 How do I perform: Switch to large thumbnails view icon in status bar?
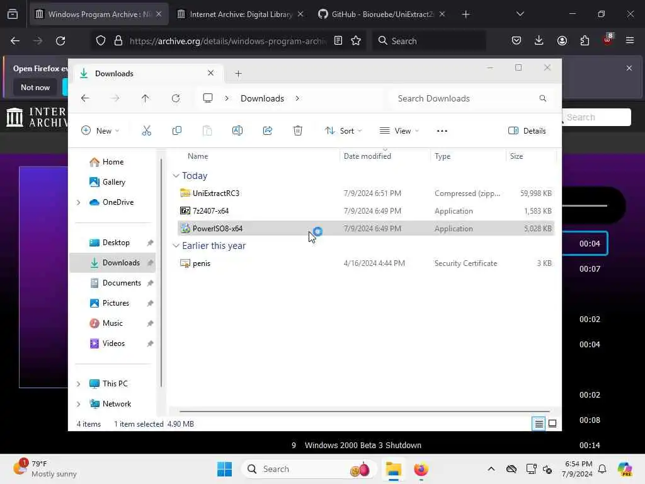[552, 423]
